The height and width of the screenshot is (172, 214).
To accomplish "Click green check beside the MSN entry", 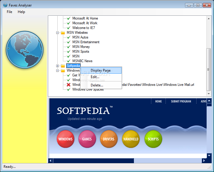I will click(x=69, y=56).
